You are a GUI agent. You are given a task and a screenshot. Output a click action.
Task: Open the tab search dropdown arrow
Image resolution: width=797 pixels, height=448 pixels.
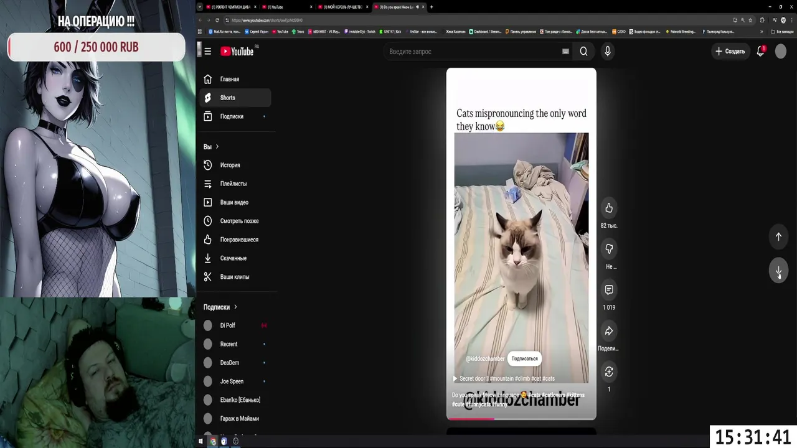[200, 7]
